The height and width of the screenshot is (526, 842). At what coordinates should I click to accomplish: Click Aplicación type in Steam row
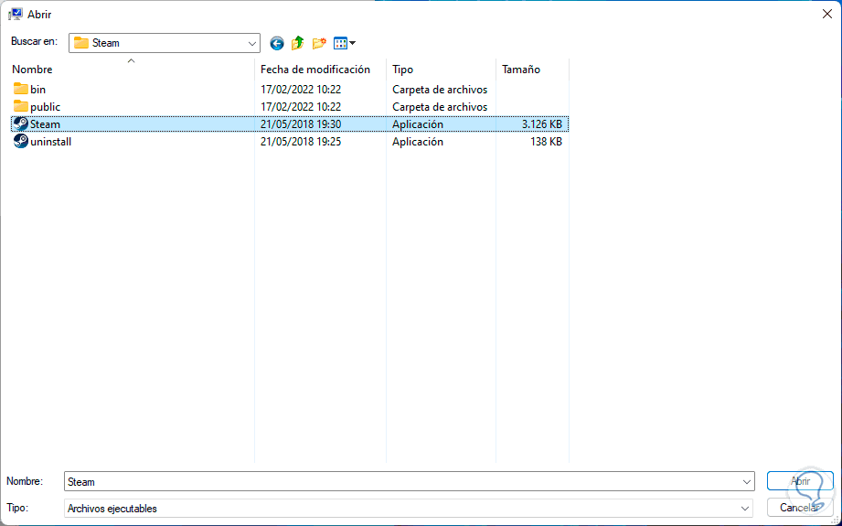[418, 124]
